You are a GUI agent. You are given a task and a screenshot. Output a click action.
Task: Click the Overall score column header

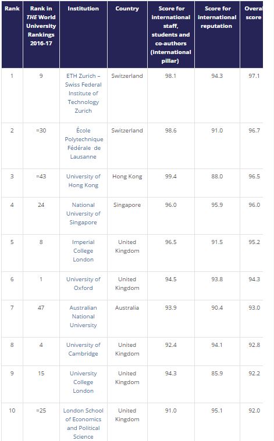tap(253, 13)
